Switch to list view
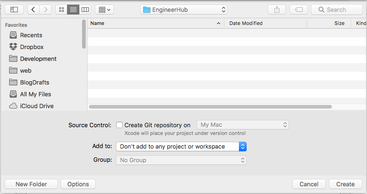The height and width of the screenshot is (194, 367). (x=73, y=10)
